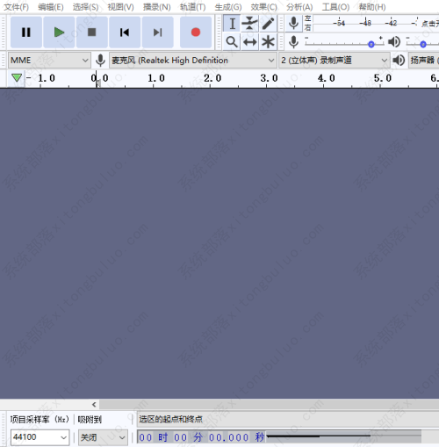The image size is (439, 447).
Task: Select the Envelope tool
Action: 249,24
